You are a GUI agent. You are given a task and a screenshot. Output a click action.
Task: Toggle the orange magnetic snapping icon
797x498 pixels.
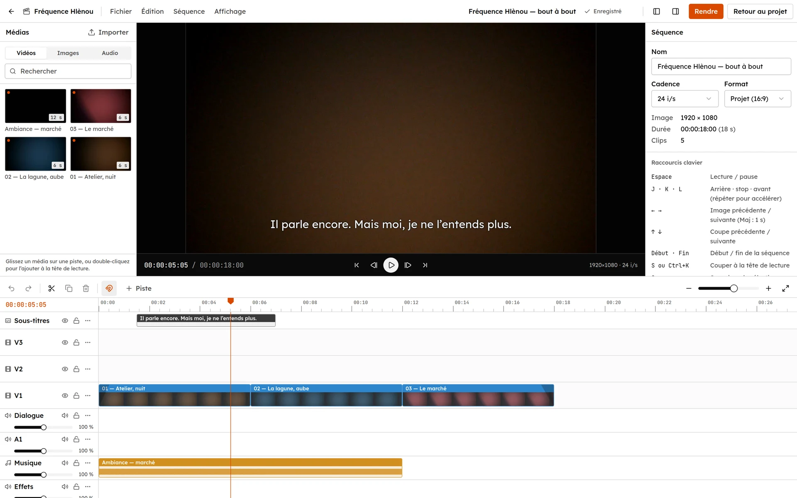coord(109,288)
